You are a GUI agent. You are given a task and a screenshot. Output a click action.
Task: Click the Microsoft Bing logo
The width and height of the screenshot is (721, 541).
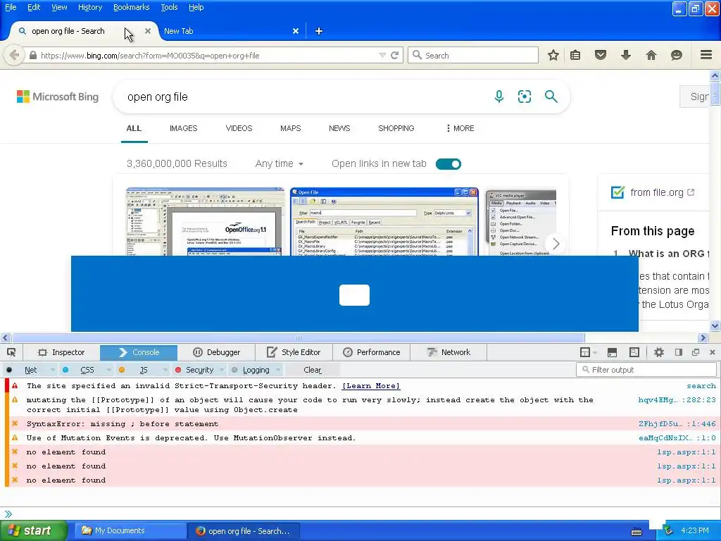58,97
